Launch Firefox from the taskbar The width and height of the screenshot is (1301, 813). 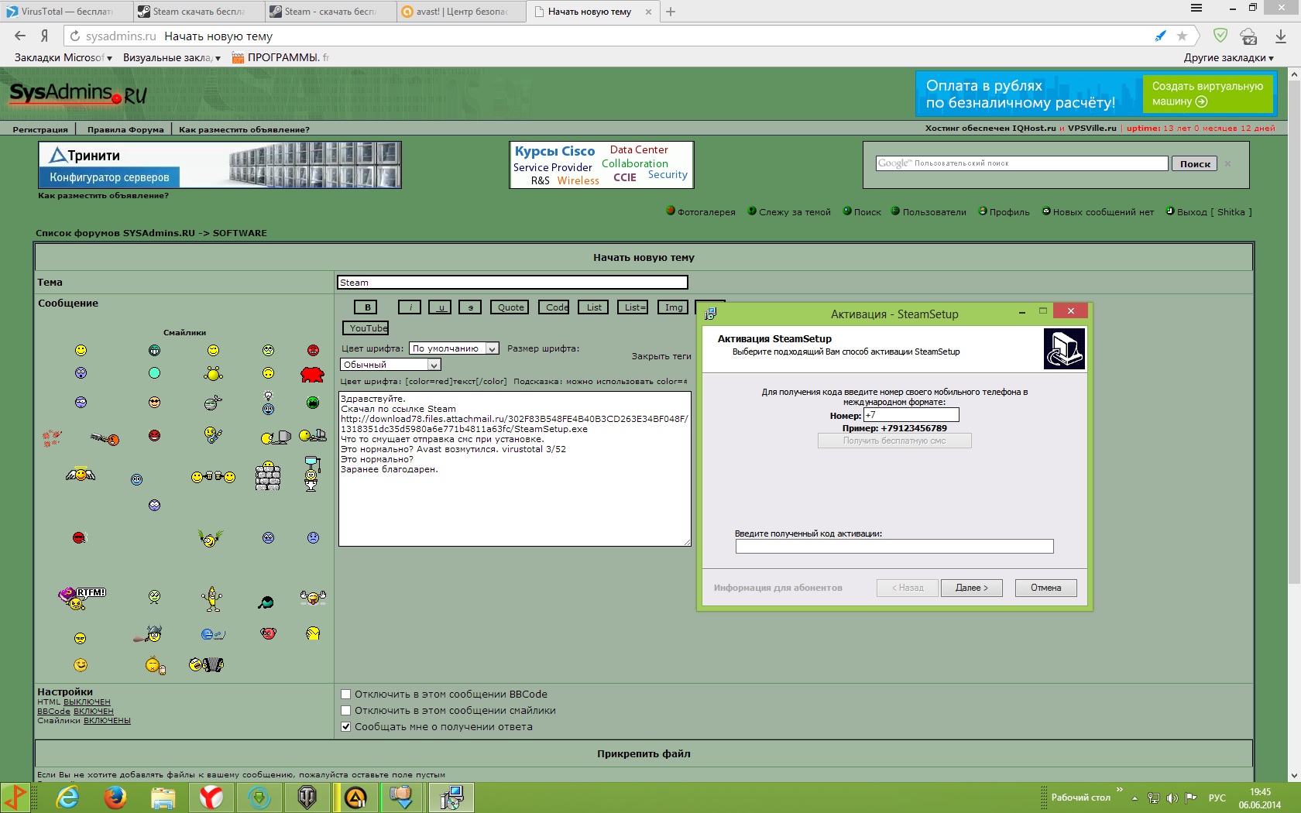click(115, 798)
